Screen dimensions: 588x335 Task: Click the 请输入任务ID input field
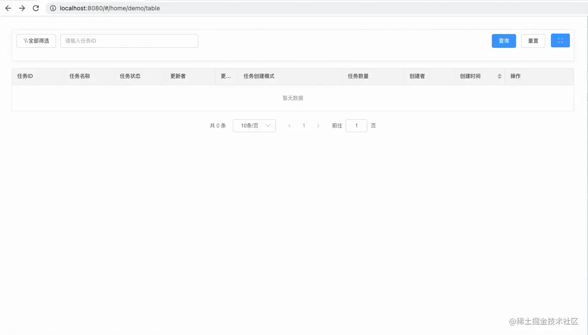[x=129, y=40]
